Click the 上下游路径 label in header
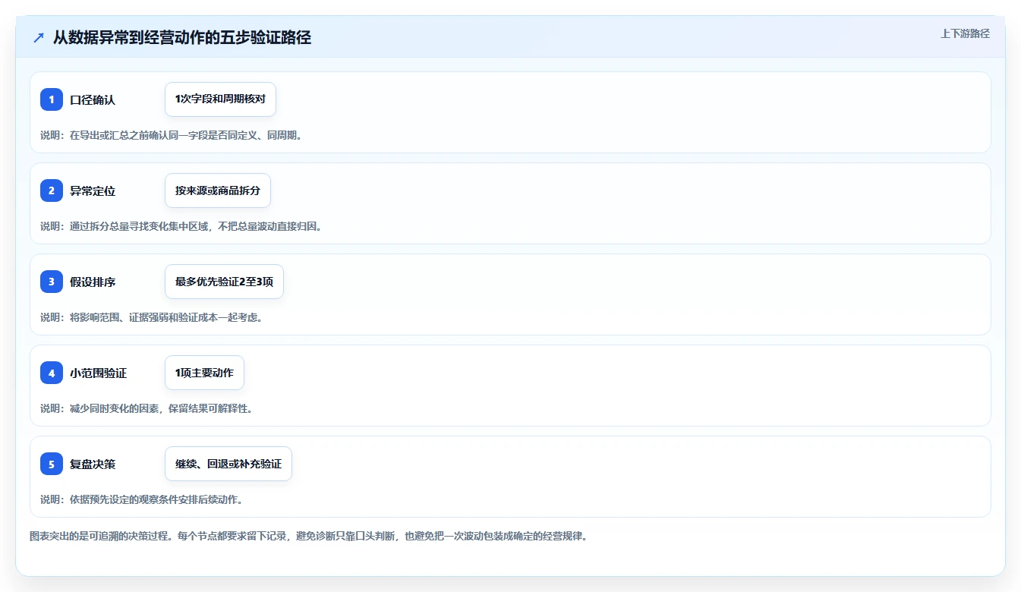 point(965,33)
